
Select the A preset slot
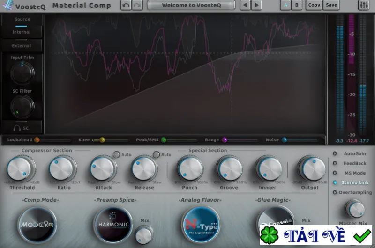click(285, 5)
